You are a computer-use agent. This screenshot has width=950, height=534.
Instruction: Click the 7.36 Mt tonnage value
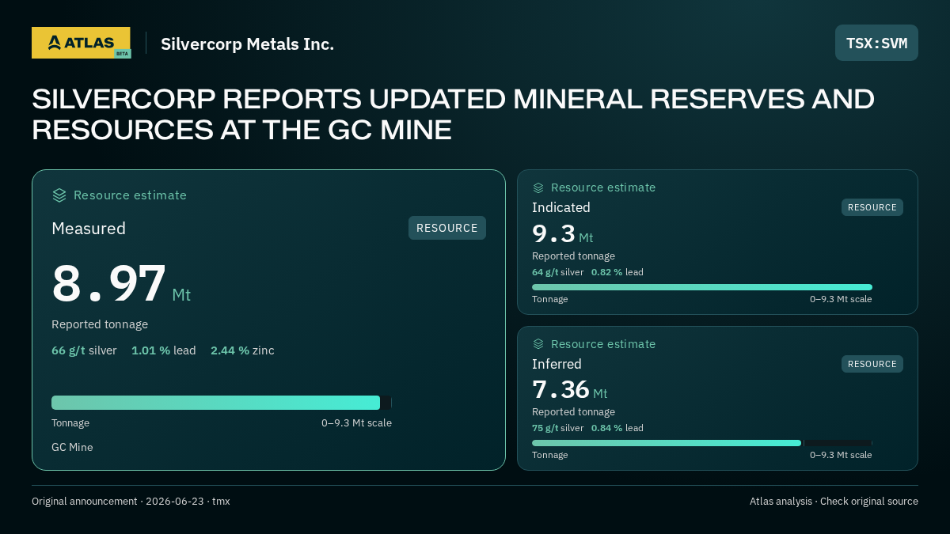pyautogui.click(x=570, y=390)
